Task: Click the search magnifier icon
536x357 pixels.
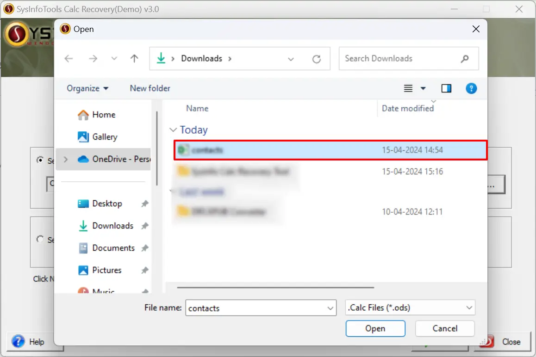Action: click(465, 59)
